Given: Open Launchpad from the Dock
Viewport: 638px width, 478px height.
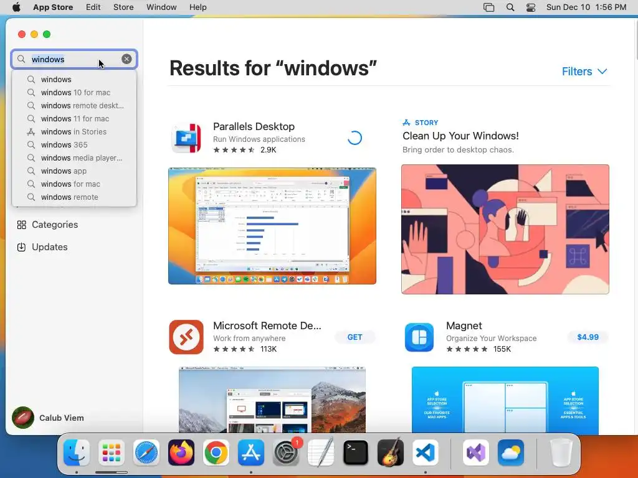Looking at the screenshot, I should tap(112, 452).
